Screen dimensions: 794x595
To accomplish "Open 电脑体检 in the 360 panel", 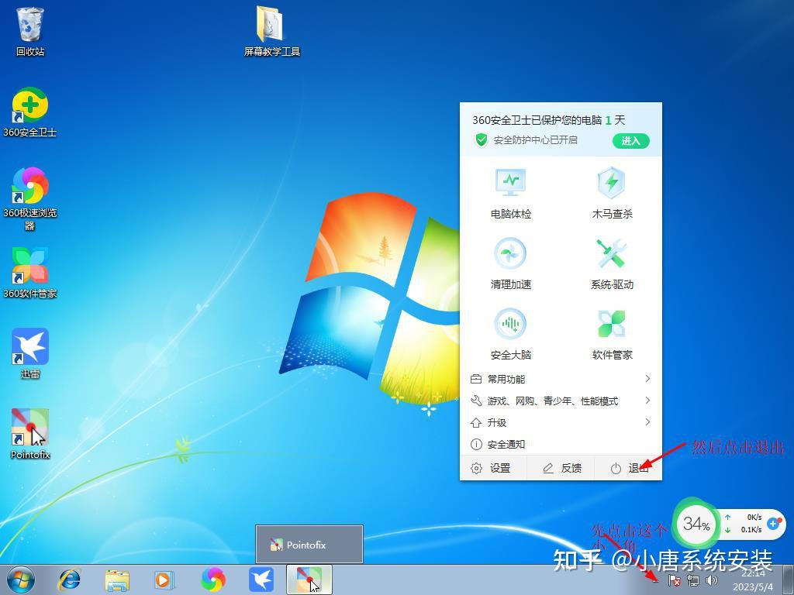I will click(x=510, y=193).
